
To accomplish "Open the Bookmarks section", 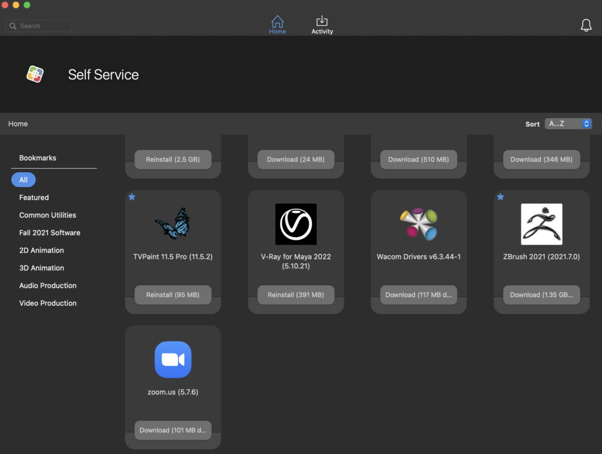I will click(x=38, y=158).
